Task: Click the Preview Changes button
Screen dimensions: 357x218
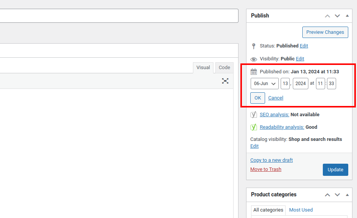Action: [x=325, y=32]
